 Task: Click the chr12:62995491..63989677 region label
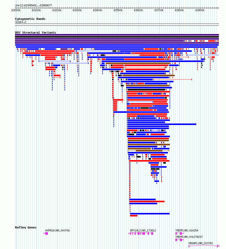[x=34, y=5]
